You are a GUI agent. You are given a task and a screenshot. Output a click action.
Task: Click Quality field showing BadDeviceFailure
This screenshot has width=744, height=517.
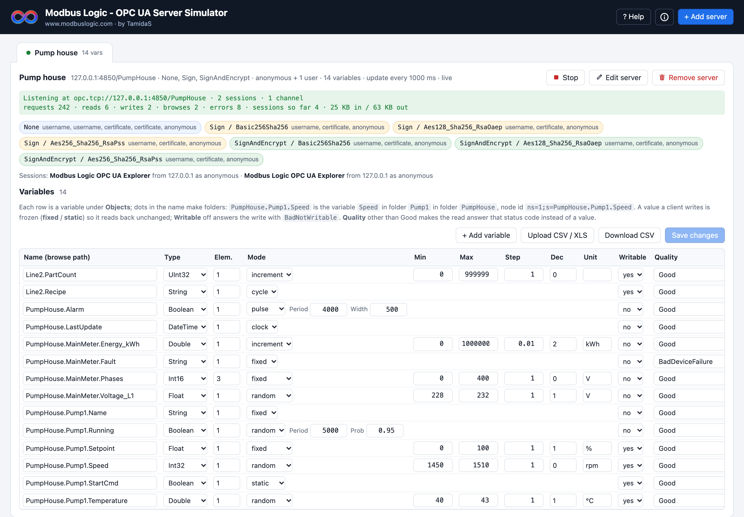689,361
